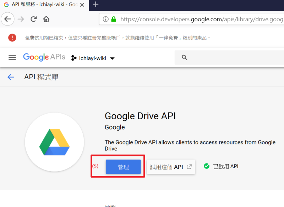Click the Google APIs logo
284x207 pixels.
click(x=44, y=57)
